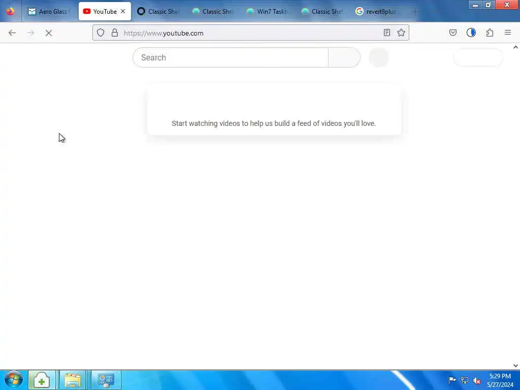View site security via the padlock icon
The image size is (520, 390).
(x=115, y=32)
